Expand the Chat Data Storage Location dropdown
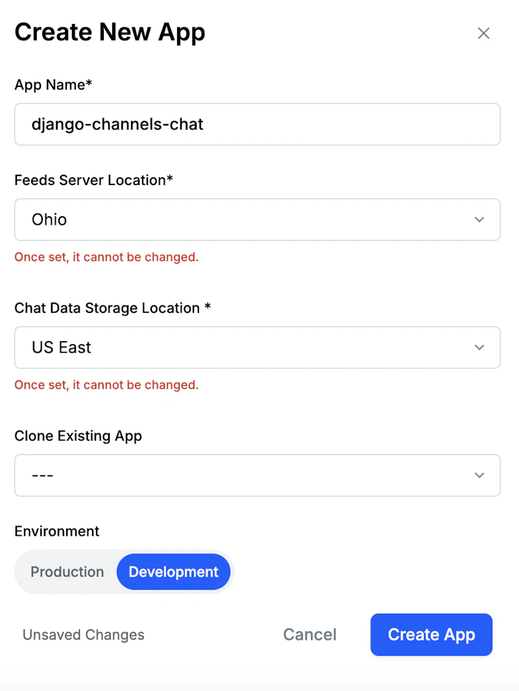 pyautogui.click(x=258, y=347)
